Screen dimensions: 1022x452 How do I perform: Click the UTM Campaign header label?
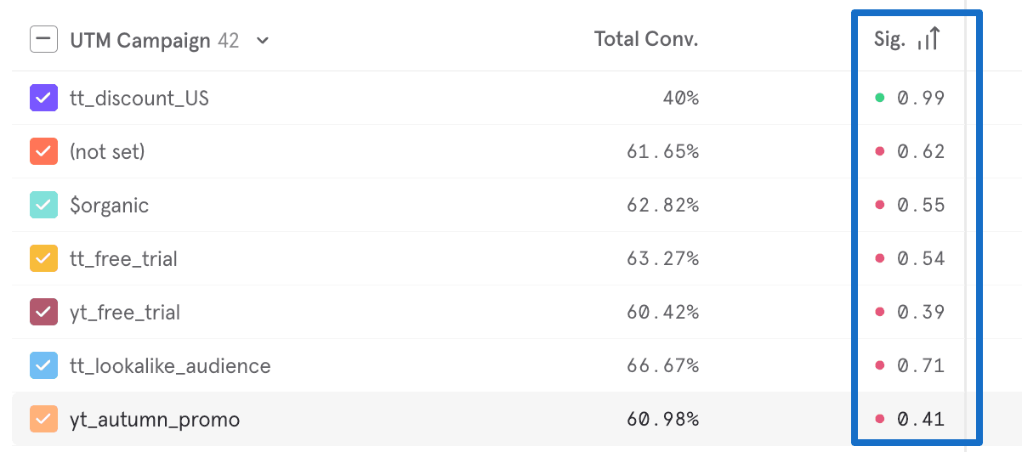(140, 40)
